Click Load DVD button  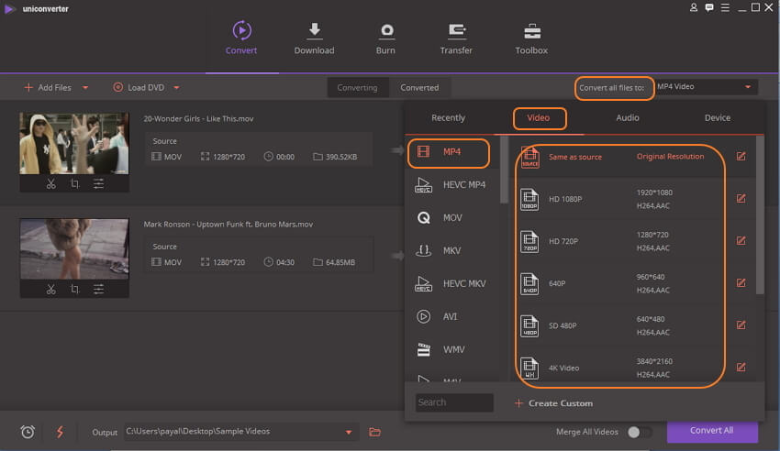click(139, 87)
